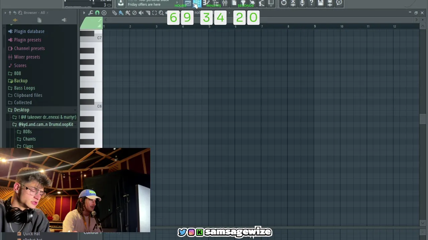Select the takeover folder under Desktop
The width and height of the screenshot is (428, 240).
[x=47, y=117]
